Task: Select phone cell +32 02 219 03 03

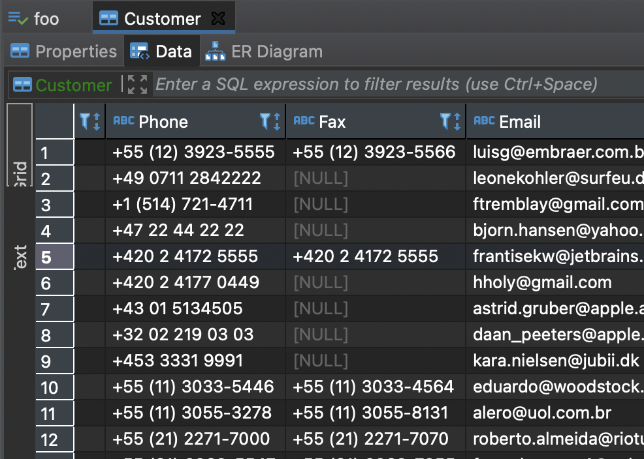Action: click(195, 335)
